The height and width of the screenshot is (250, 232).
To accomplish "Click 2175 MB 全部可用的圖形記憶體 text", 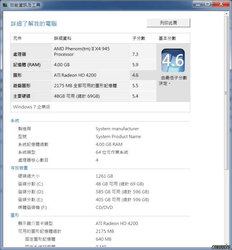I will 85,86.
